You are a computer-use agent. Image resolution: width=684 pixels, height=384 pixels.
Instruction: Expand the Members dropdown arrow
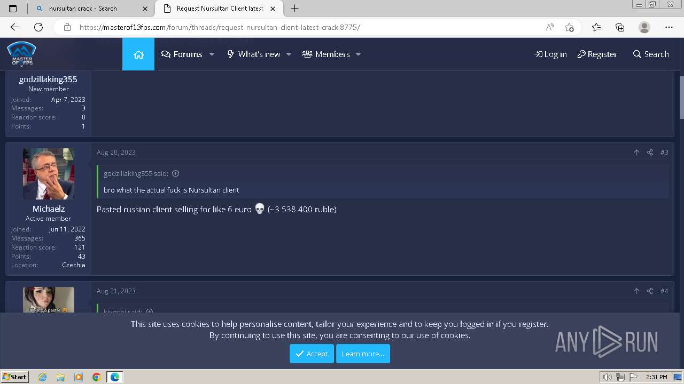(x=358, y=54)
